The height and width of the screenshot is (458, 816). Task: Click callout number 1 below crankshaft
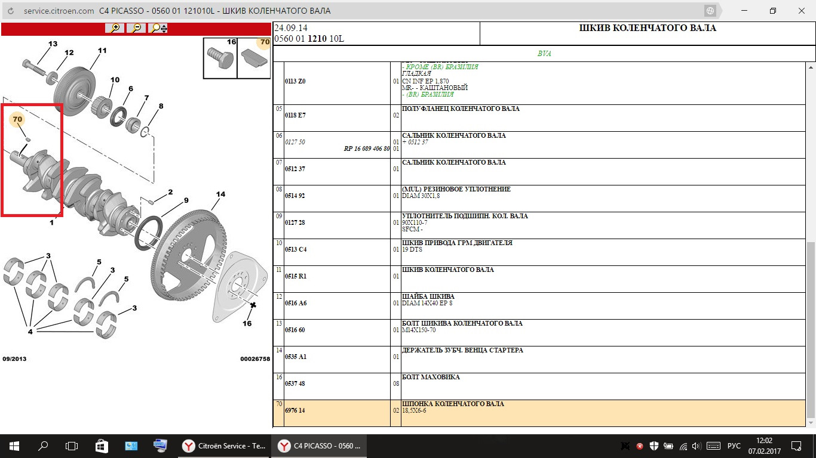pos(51,222)
